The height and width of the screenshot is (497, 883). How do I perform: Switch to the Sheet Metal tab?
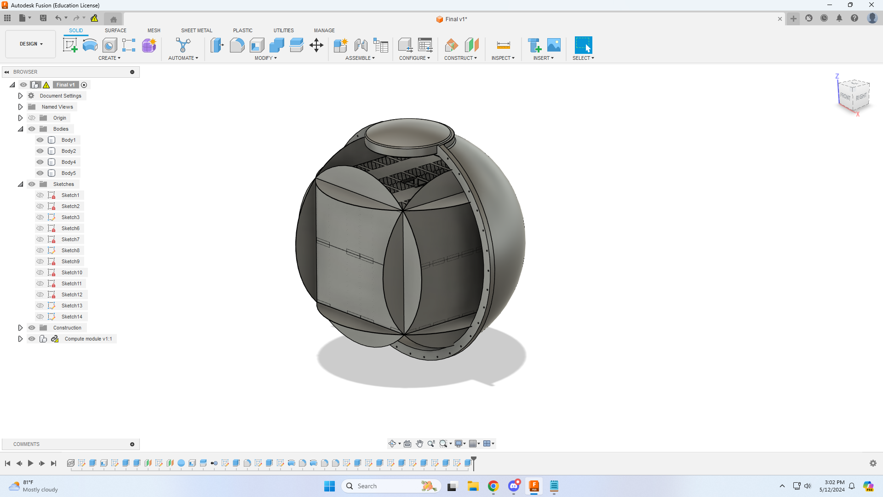click(196, 30)
